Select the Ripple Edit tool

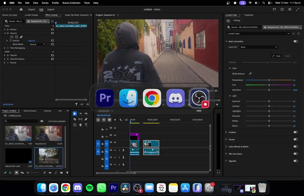[86, 114]
